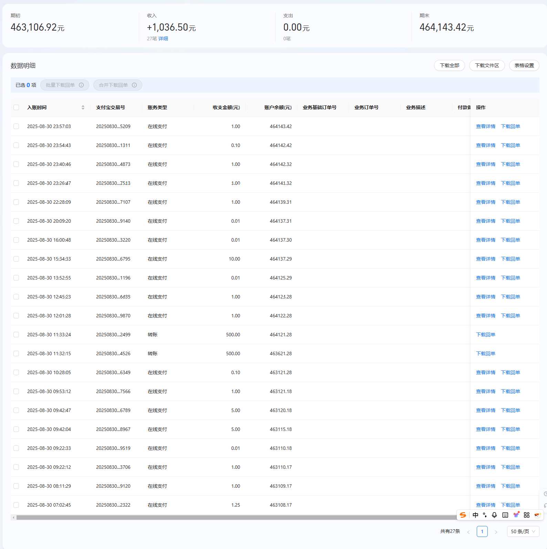View details for 12:45:23 transaction

486,297
